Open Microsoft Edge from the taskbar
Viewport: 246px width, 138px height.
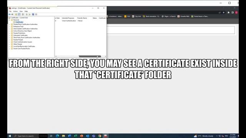click(57, 136)
